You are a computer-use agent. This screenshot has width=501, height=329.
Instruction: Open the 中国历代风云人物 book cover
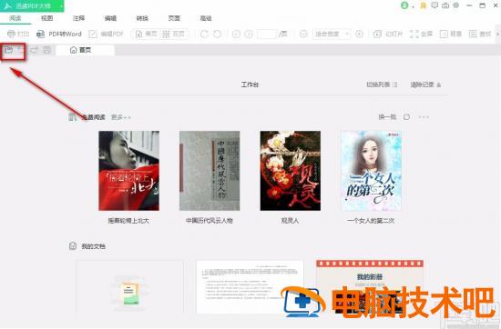[210, 171]
